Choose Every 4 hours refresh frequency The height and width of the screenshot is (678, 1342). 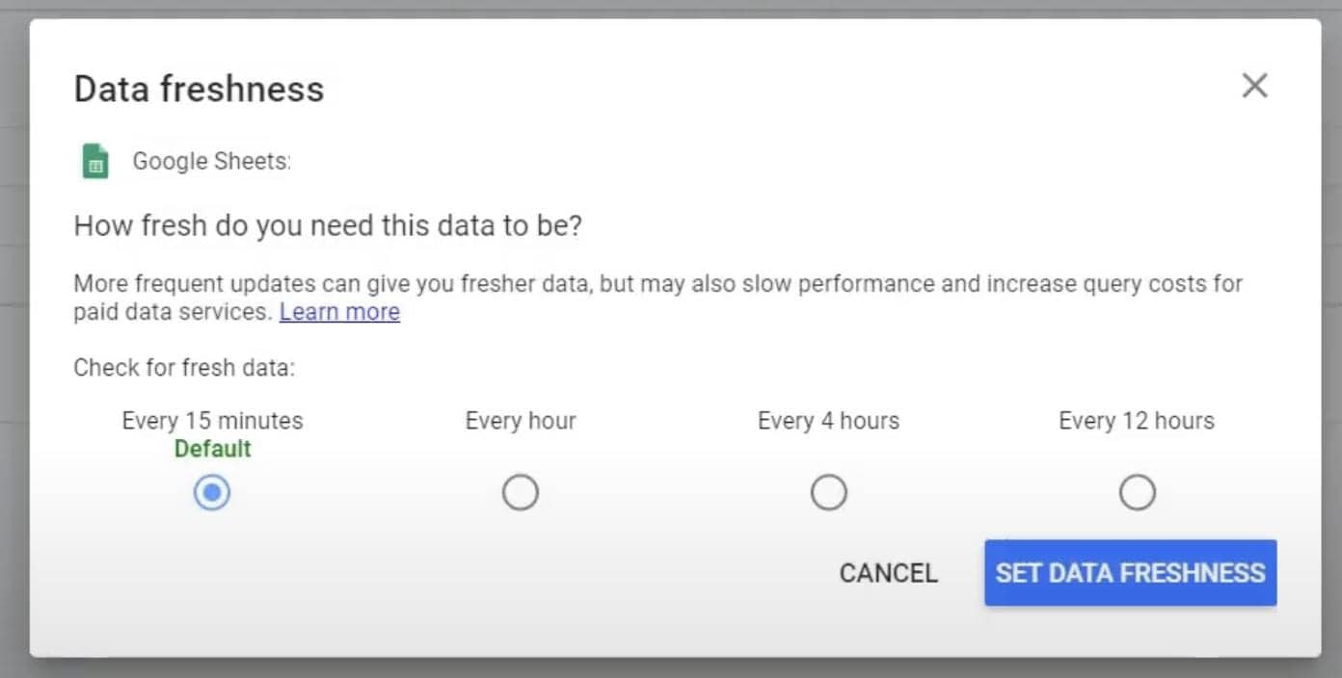pos(829,491)
